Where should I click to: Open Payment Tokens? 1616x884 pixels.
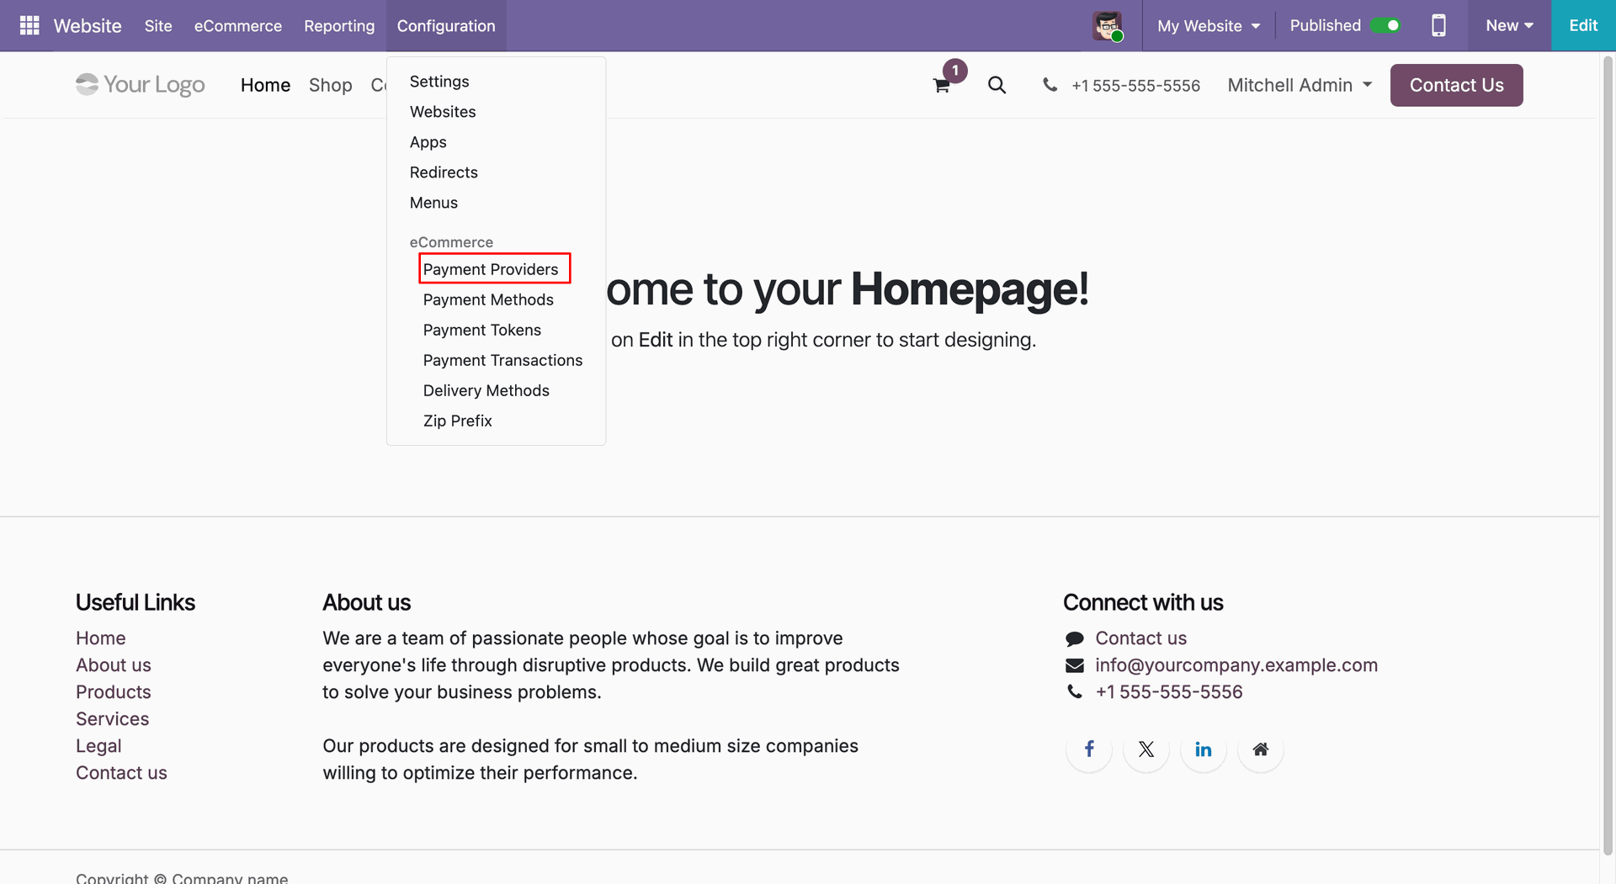pyautogui.click(x=482, y=330)
